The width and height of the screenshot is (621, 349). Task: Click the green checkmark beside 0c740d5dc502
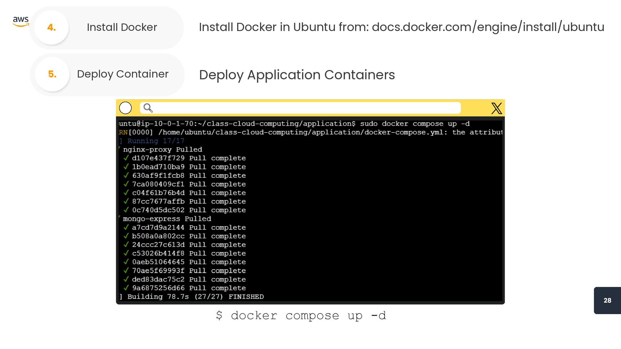(126, 210)
